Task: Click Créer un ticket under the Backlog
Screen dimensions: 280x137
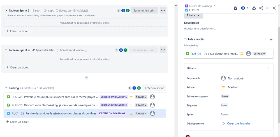Action: click(17, 122)
